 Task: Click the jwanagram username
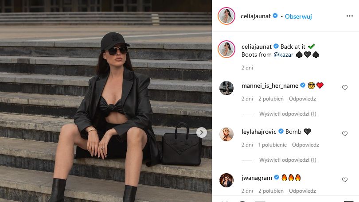click(x=257, y=178)
